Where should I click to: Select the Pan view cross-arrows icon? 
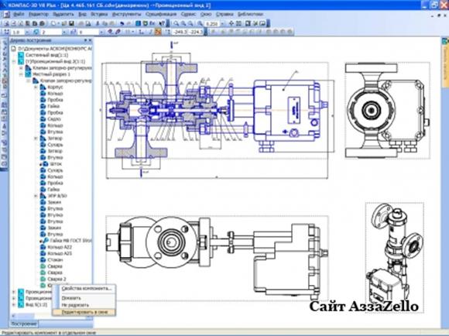pos(231,23)
